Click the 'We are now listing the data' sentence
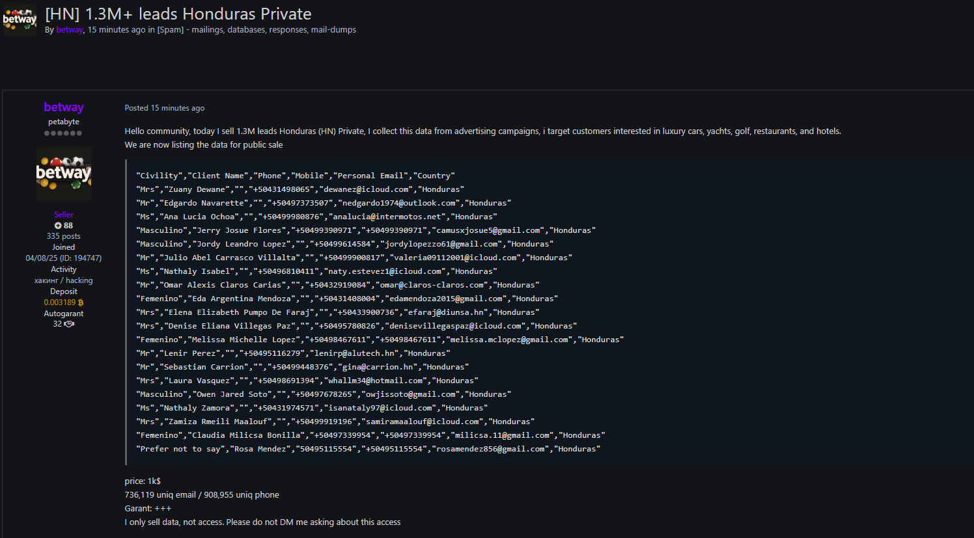Viewport: 974px width, 538px height. click(x=204, y=145)
